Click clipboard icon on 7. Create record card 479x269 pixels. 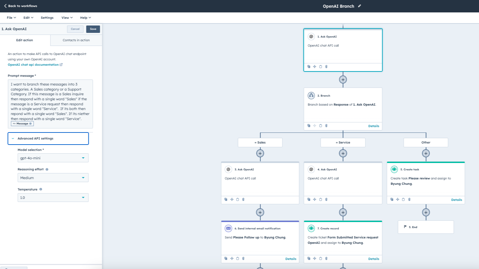click(x=320, y=259)
